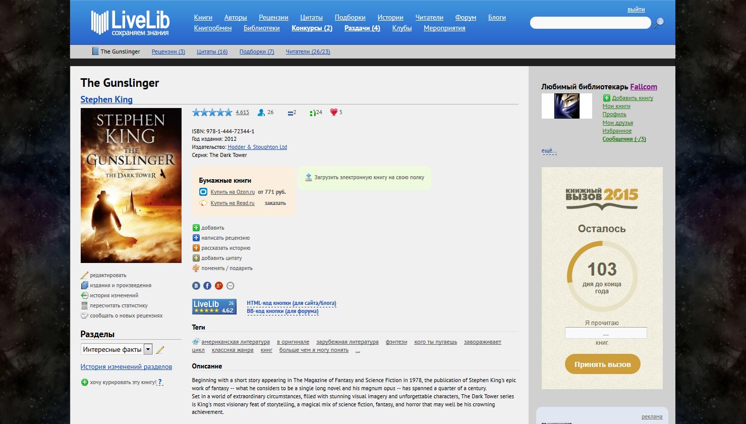Click the editions and works icon
This screenshot has height=424, width=746.
pos(85,285)
